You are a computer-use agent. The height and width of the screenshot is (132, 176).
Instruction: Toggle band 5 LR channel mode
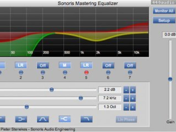pyautogui.click(x=86, y=65)
